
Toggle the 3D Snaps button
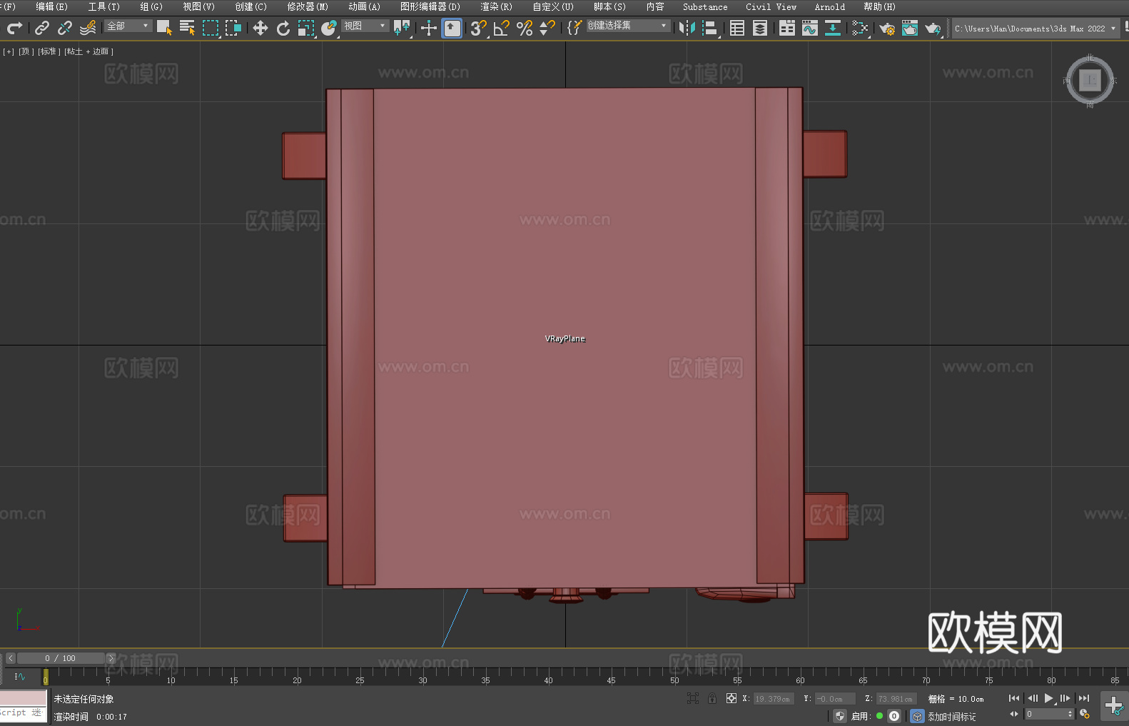[x=478, y=28]
